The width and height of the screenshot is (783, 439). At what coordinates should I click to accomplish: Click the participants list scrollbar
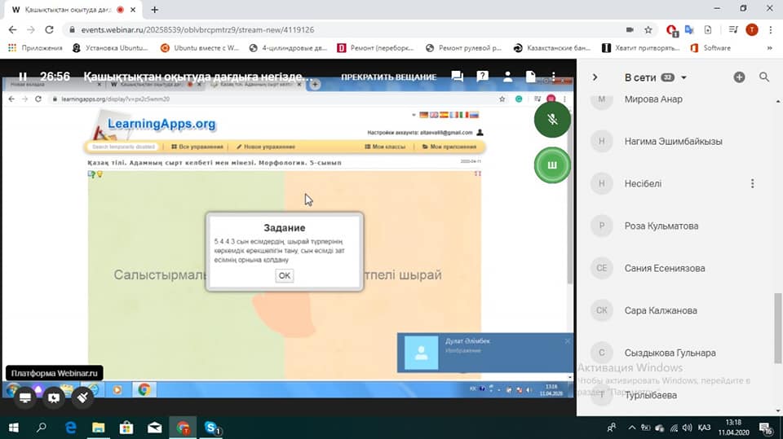[777, 327]
